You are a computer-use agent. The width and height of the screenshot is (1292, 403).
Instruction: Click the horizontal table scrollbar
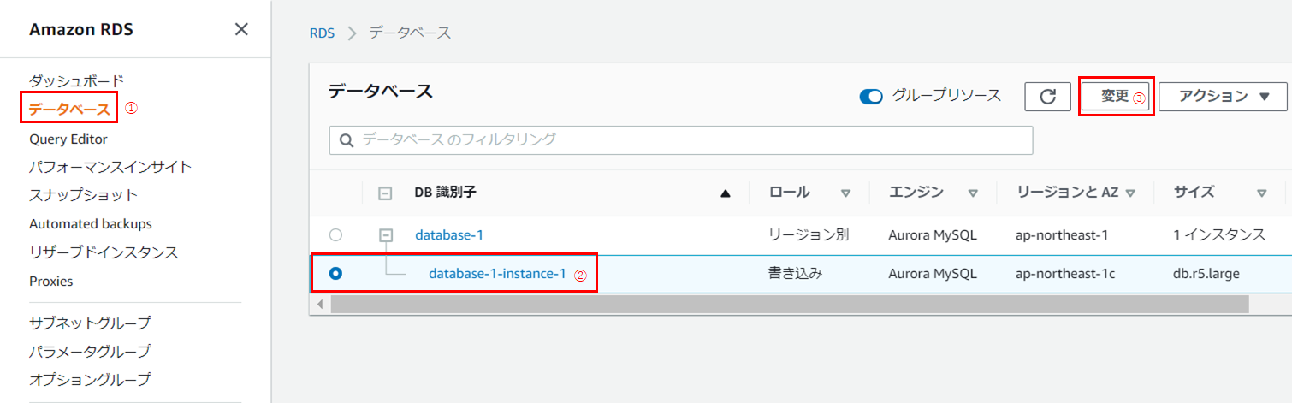tap(789, 304)
